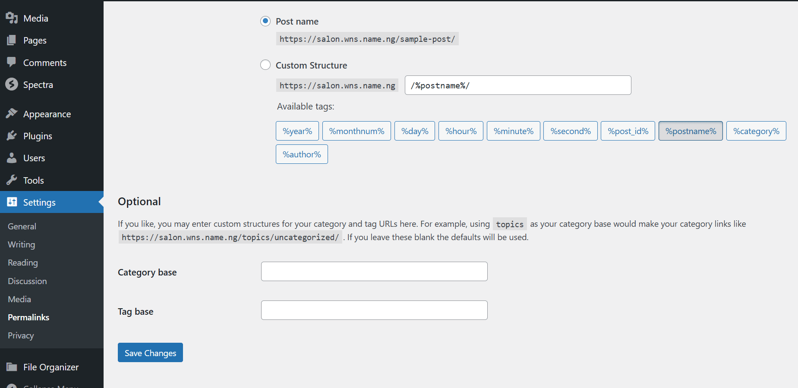Insert the %author% tag

click(302, 154)
